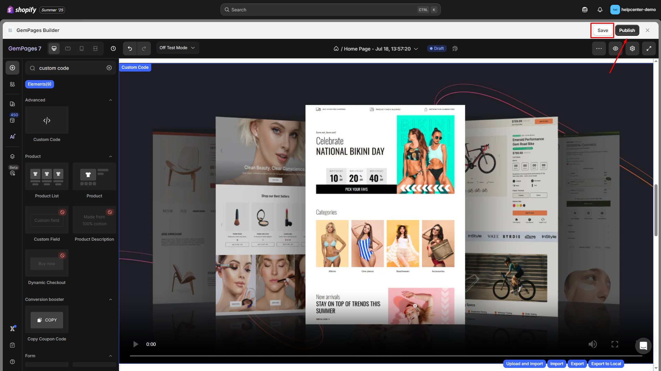Image resolution: width=661 pixels, height=371 pixels.
Task: Open the AI assistant in the sidebar
Action: pyautogui.click(x=12, y=137)
